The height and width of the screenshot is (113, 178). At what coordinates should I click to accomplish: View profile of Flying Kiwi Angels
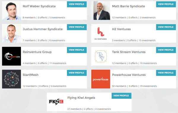[x=121, y=96]
